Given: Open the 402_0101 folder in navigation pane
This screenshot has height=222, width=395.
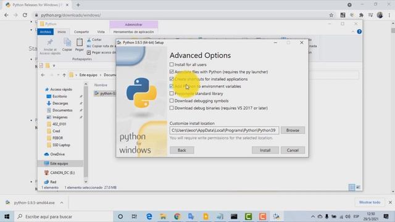Looking at the screenshot, I should (59, 124).
